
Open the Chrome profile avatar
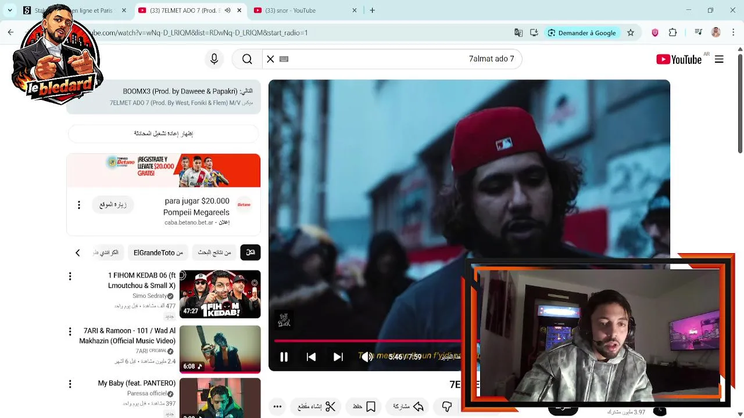pos(716,33)
